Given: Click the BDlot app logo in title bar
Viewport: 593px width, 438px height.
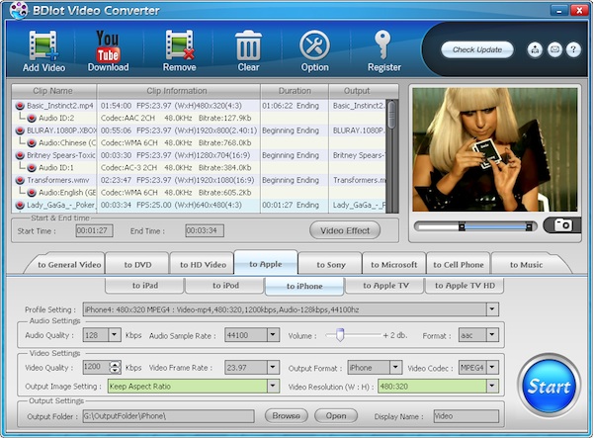Looking at the screenshot, I should click(x=19, y=10).
